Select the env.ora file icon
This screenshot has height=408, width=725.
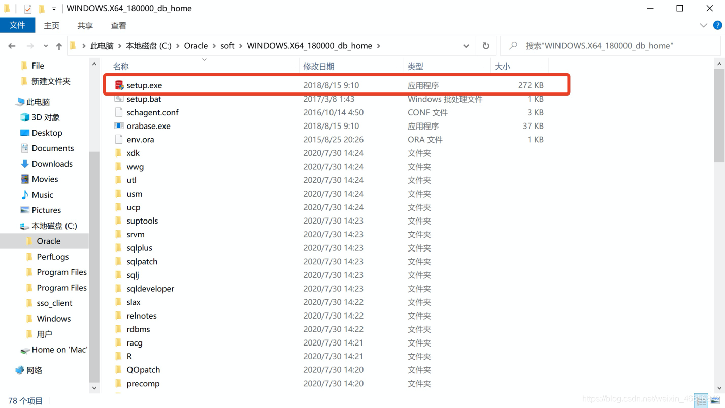click(x=119, y=139)
